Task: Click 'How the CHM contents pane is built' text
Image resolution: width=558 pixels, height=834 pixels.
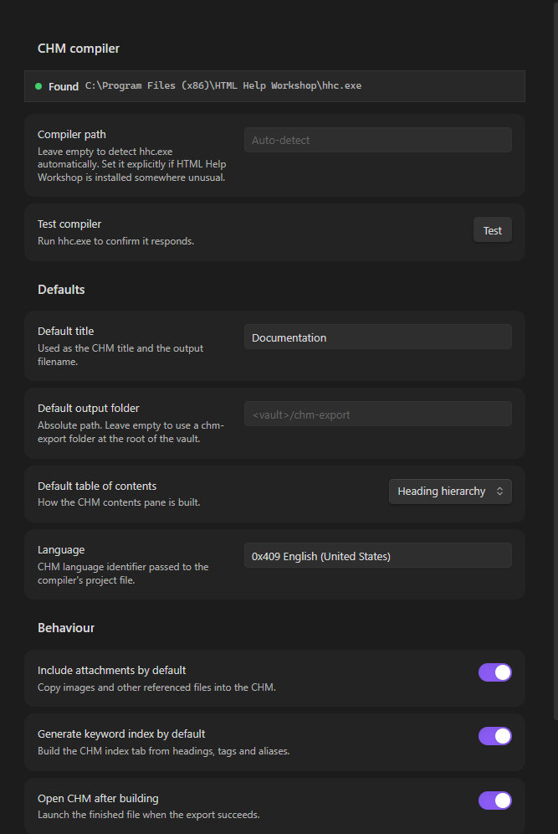Action: pyautogui.click(x=119, y=502)
